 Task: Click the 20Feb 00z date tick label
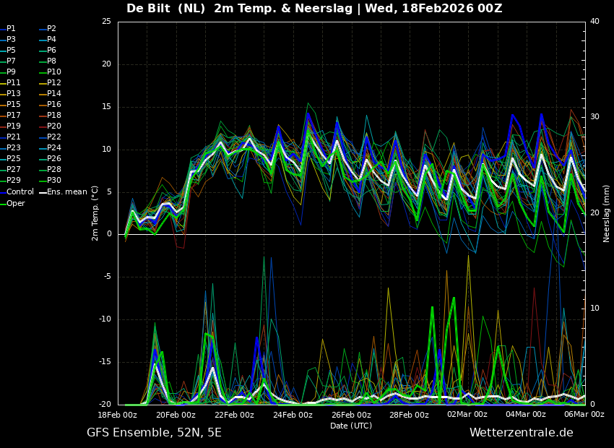[x=176, y=415]
